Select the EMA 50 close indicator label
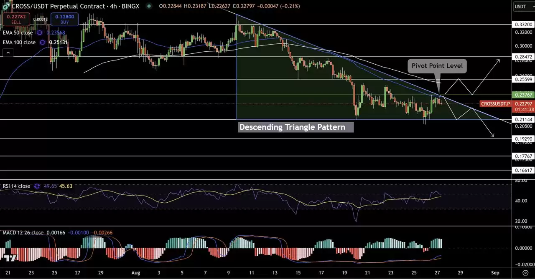 tap(18, 33)
